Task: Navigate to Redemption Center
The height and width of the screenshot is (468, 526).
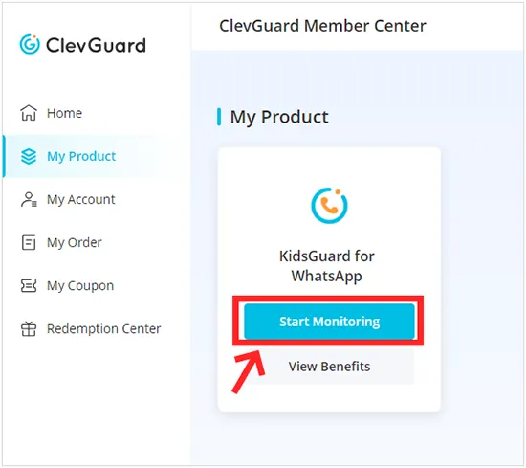Action: tap(104, 328)
